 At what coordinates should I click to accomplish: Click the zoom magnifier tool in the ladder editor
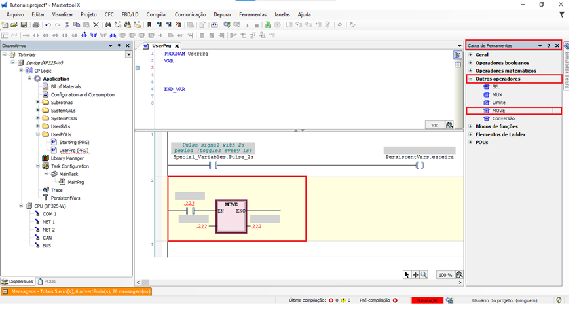[x=424, y=275]
